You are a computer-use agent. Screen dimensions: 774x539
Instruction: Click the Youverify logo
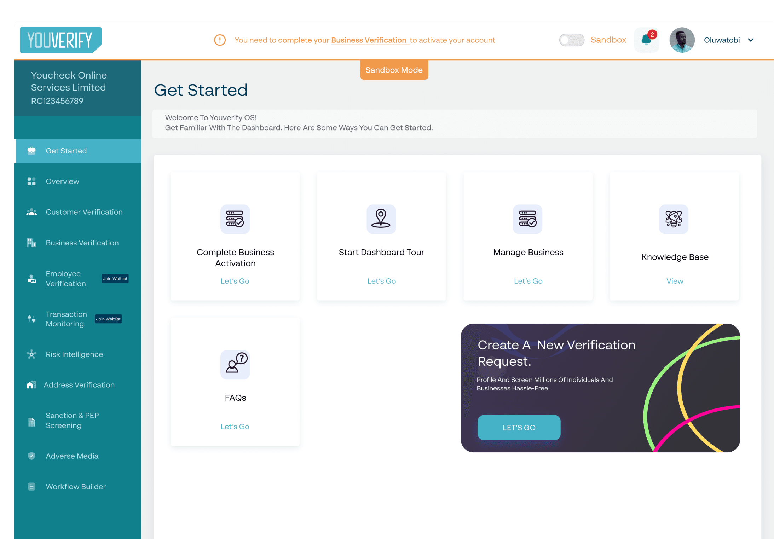pyautogui.click(x=60, y=40)
